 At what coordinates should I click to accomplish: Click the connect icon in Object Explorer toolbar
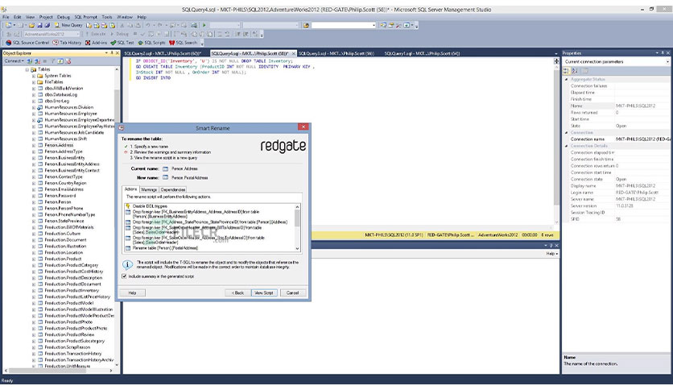click(x=30, y=61)
